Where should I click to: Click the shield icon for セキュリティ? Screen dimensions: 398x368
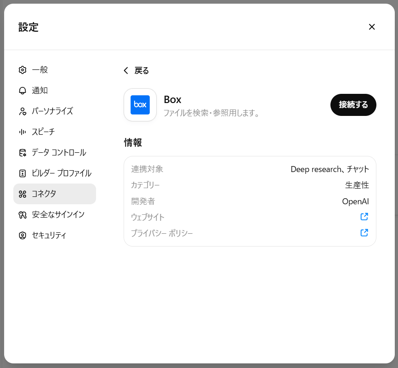click(23, 236)
